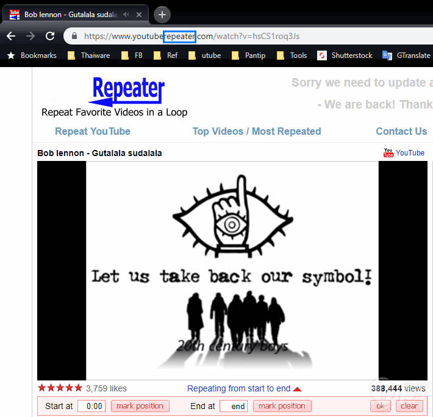Viewport: 433px width, 417px height.
Task: Click the address bar URL
Action: point(191,36)
